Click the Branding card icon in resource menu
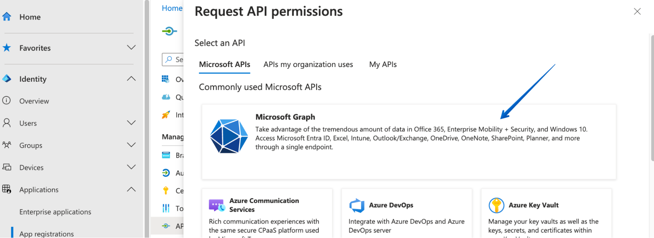This screenshot has height=238, width=654. (x=166, y=155)
